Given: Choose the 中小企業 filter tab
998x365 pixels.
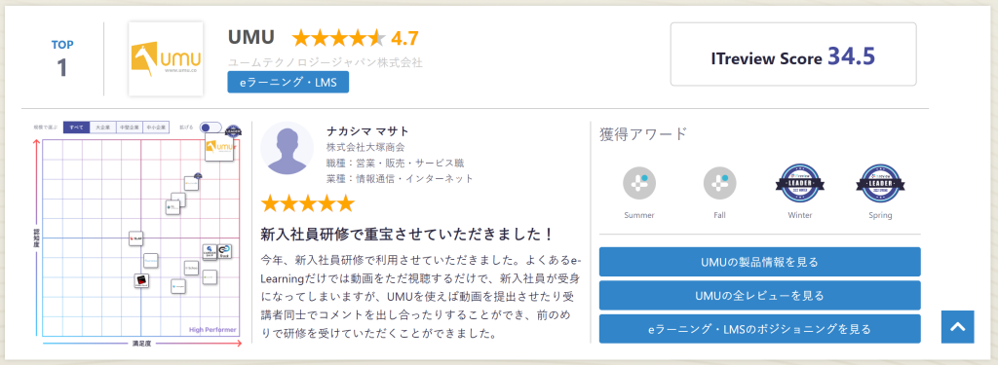Looking at the screenshot, I should coord(156,128).
